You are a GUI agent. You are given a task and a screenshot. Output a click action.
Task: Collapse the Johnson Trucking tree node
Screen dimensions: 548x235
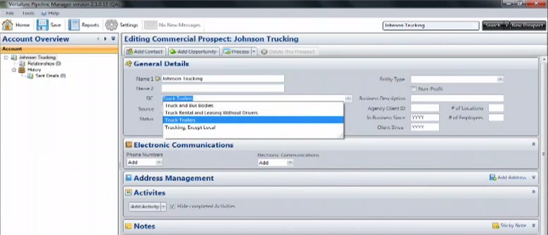coord(6,57)
